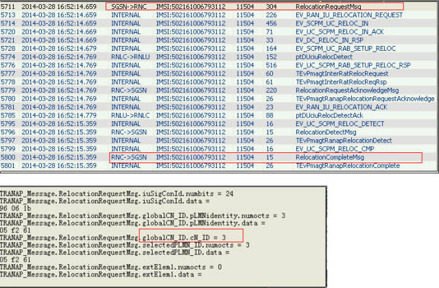Click the iuSigConId.data line
This screenshot has width=439, height=288.
pos(105,201)
